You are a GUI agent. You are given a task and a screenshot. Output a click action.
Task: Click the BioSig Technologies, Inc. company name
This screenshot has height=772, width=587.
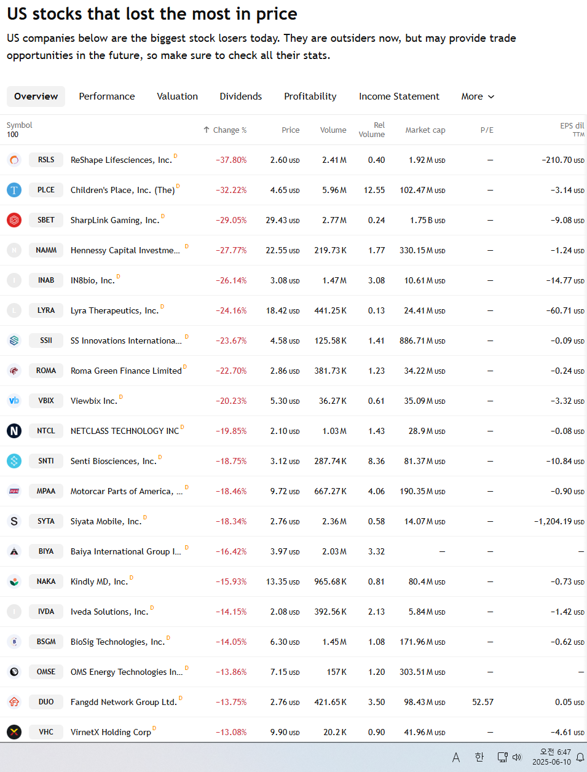tap(118, 642)
